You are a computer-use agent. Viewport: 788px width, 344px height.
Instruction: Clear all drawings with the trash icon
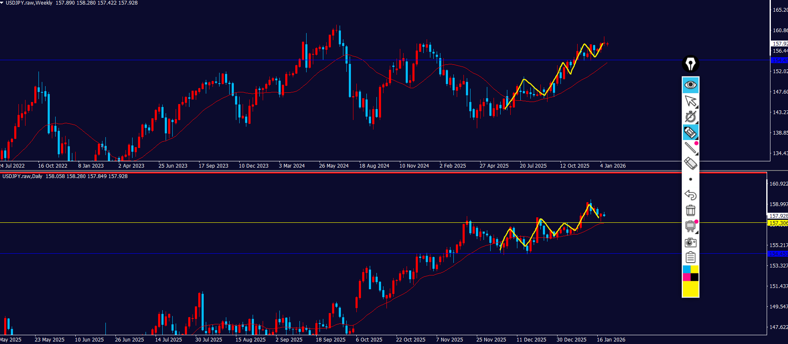690,210
